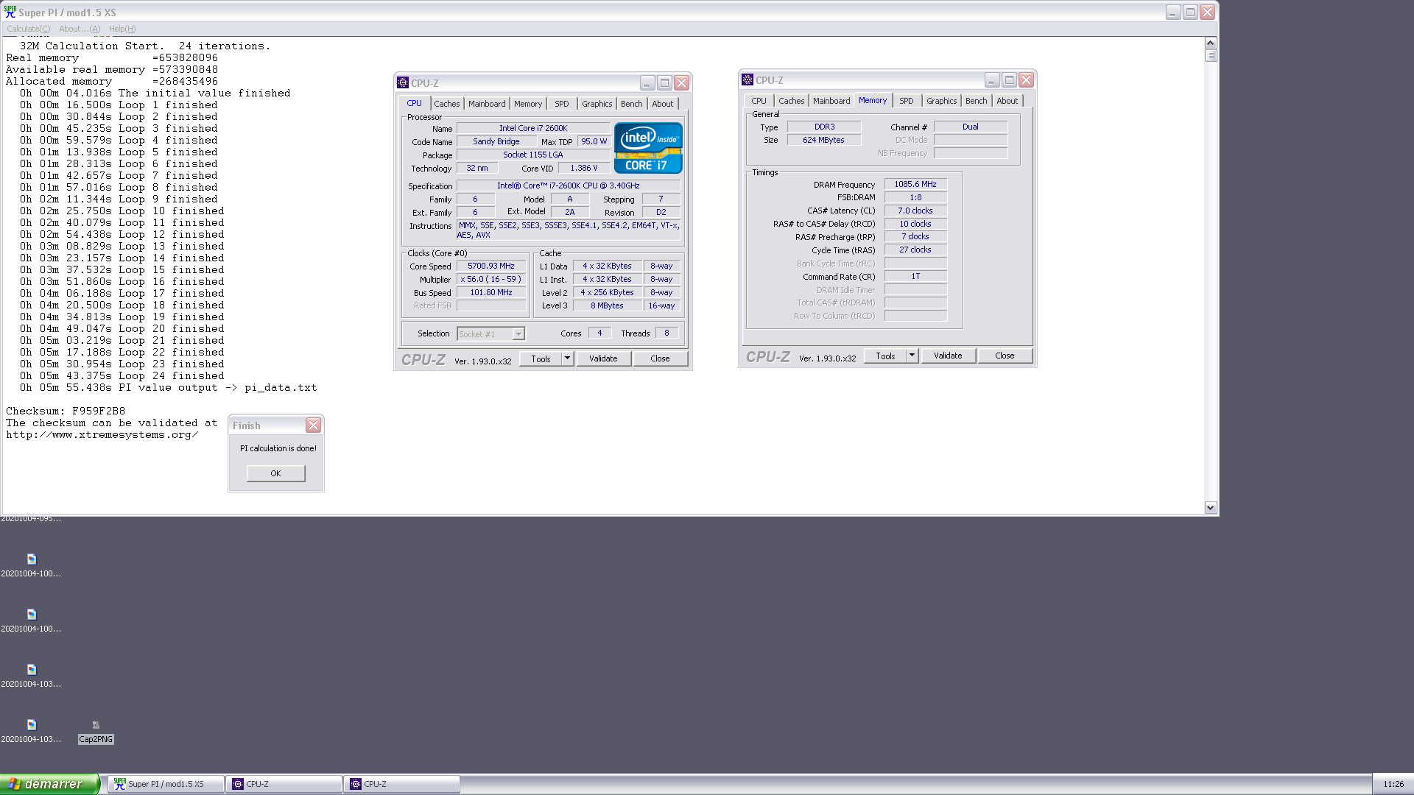The image size is (1414, 795).
Task: Open SPD tab in left CPU-Z
Action: 562,104
